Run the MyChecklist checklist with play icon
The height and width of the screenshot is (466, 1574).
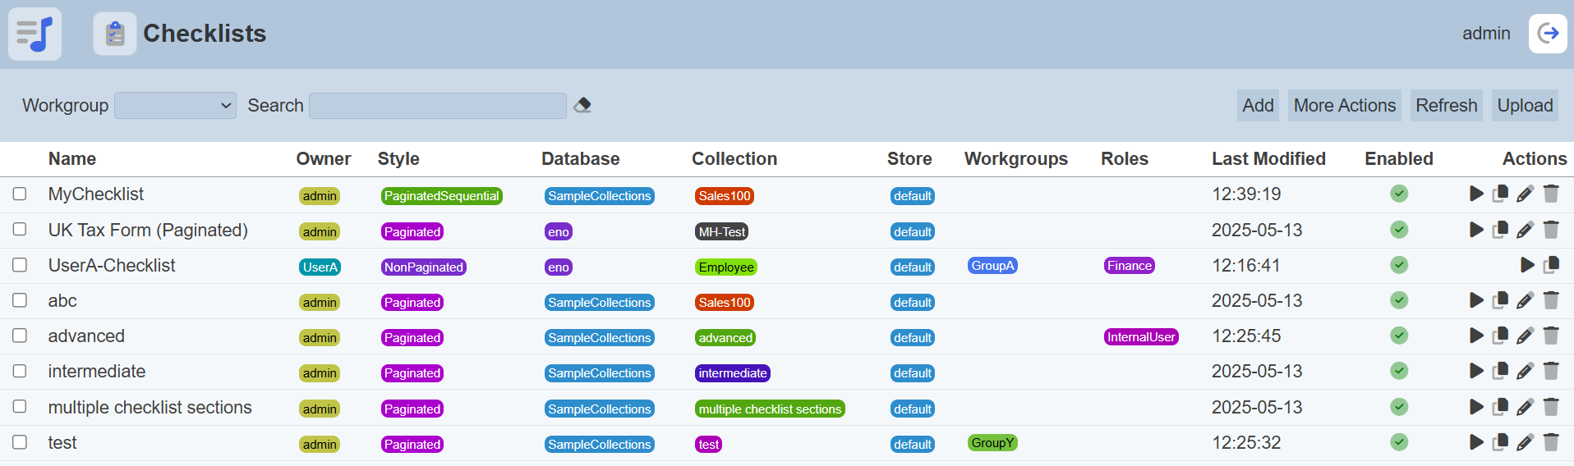1476,194
